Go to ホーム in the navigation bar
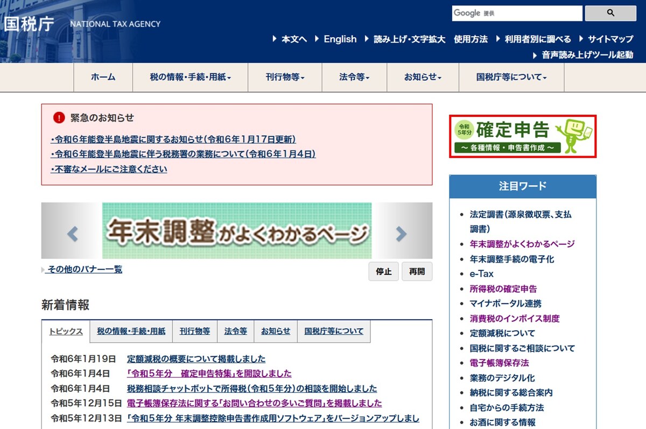 pos(103,78)
